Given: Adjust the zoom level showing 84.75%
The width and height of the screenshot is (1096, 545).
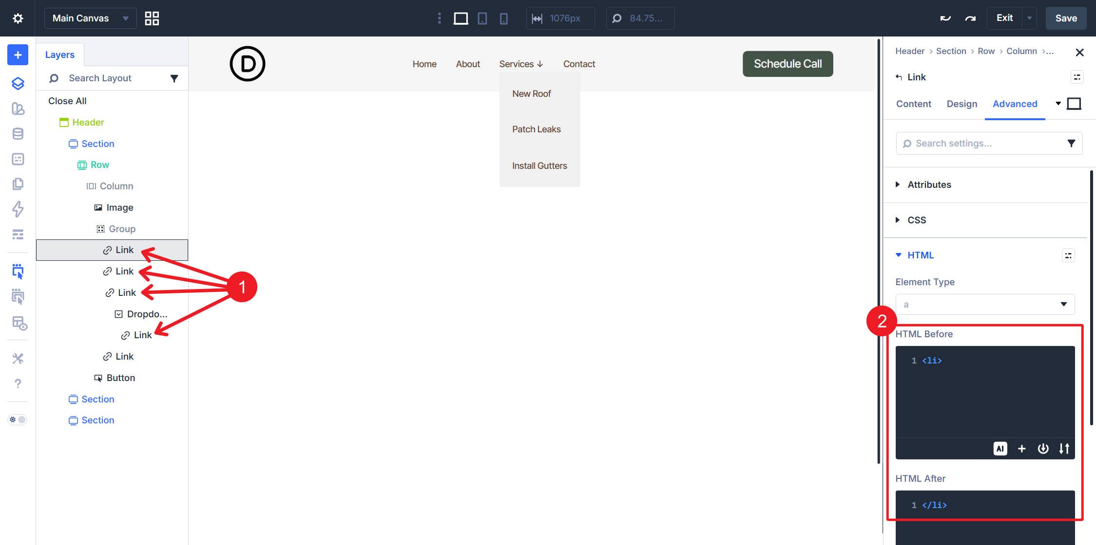Looking at the screenshot, I should point(640,18).
